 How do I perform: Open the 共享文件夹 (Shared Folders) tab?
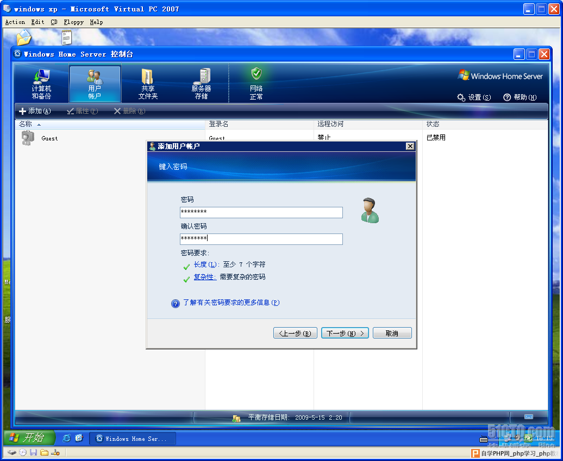tap(148, 84)
